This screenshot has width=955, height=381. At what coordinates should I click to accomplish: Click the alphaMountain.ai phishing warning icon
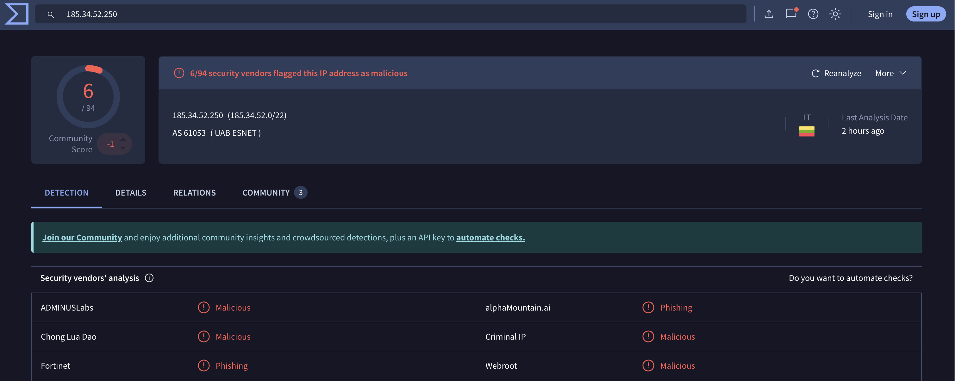point(648,307)
